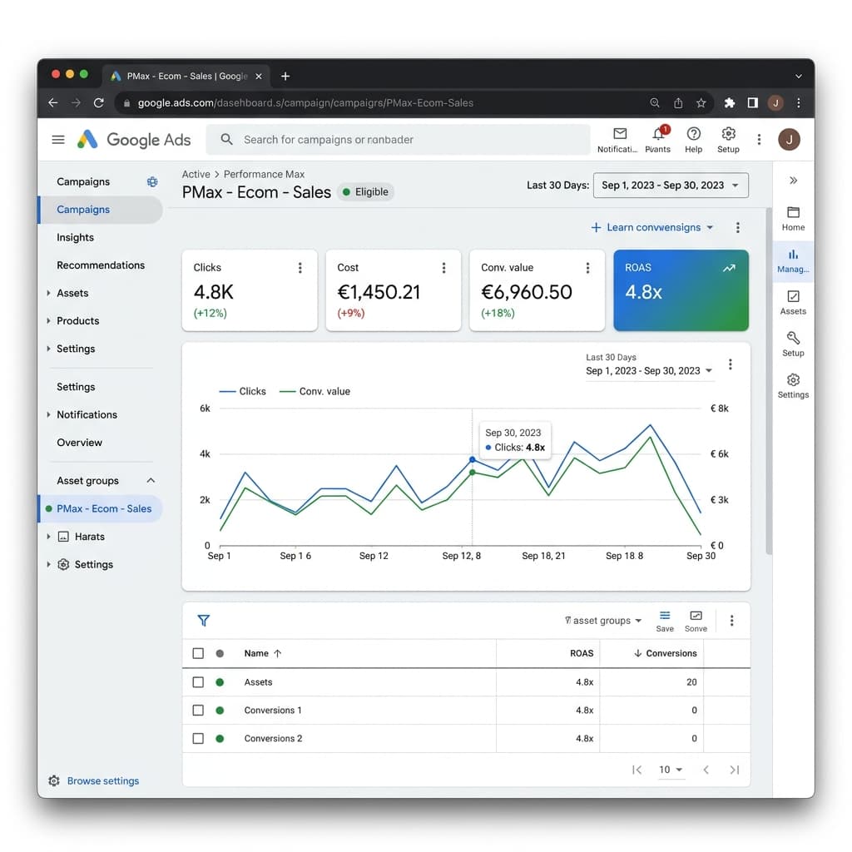Change rows per page dropdown showing 10
Viewport: 852px width, 852px height.
pos(671,770)
